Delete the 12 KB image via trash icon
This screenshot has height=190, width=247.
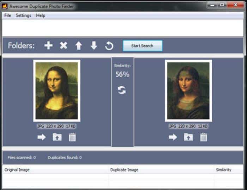(x=204, y=137)
